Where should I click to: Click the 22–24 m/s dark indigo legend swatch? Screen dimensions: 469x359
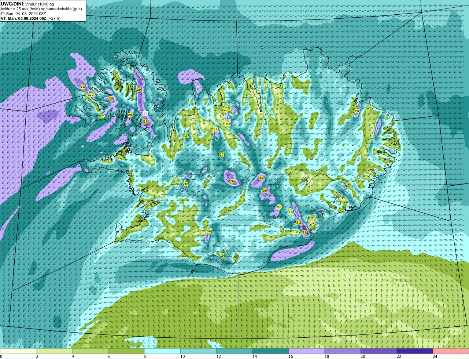pos(415,351)
